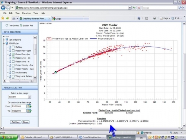Click Add to Favorites star-plus icon
Viewport: 186px width, 140px height.
click(x=7, y=18)
